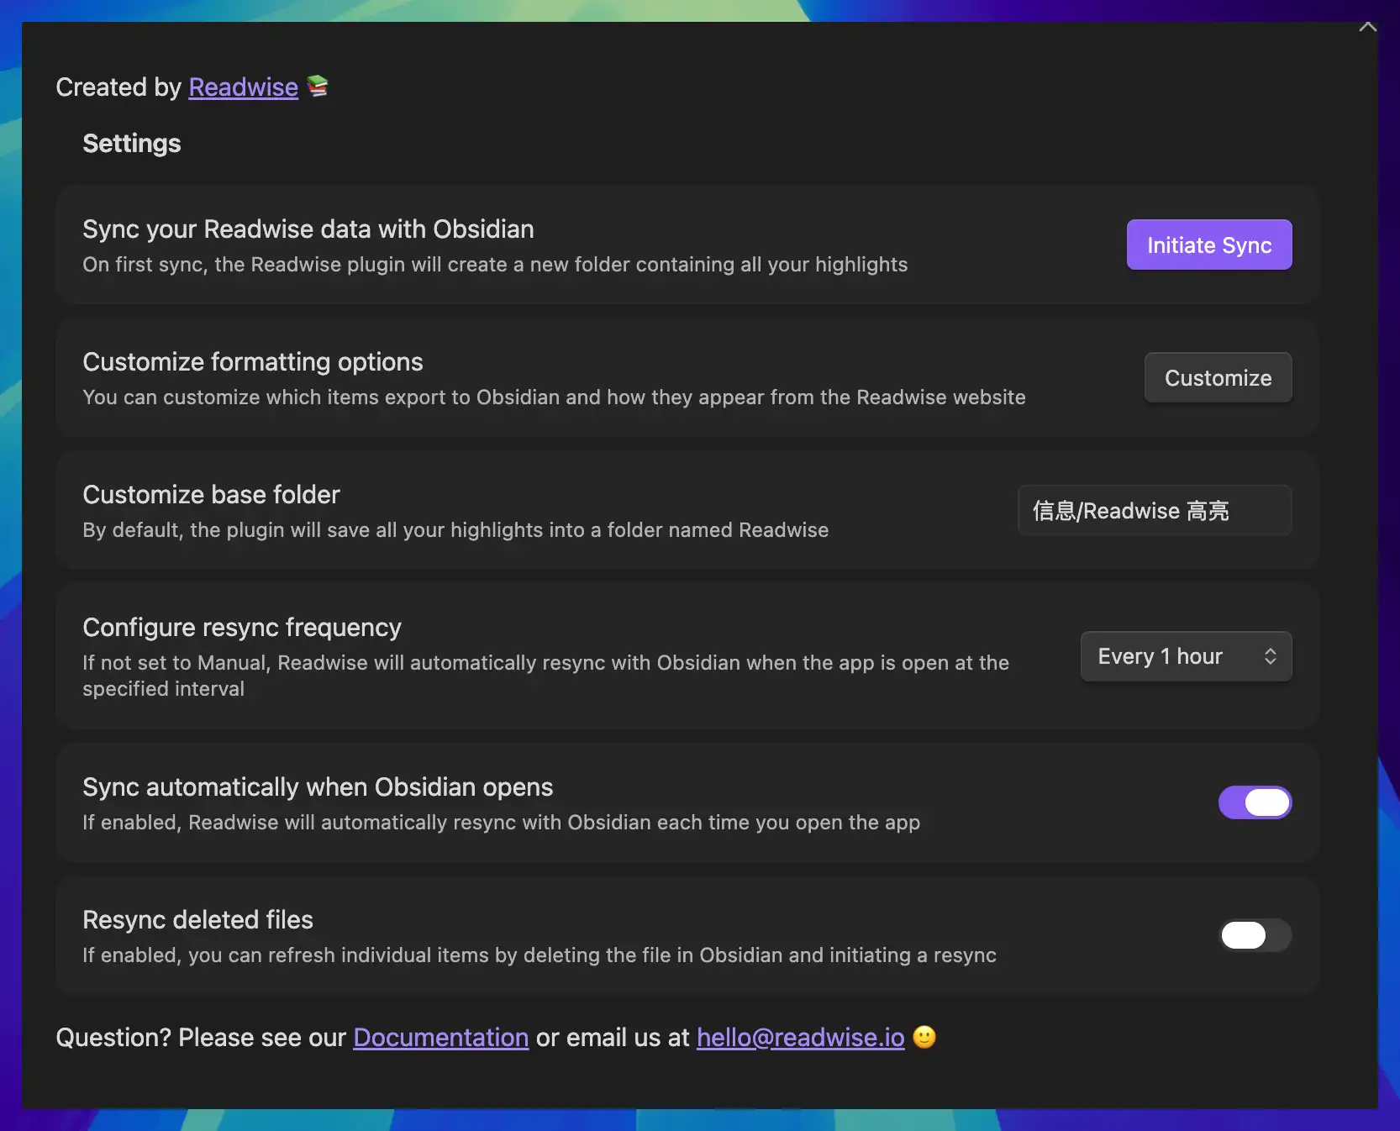Click the description starting 'On first sync'

tap(495, 265)
